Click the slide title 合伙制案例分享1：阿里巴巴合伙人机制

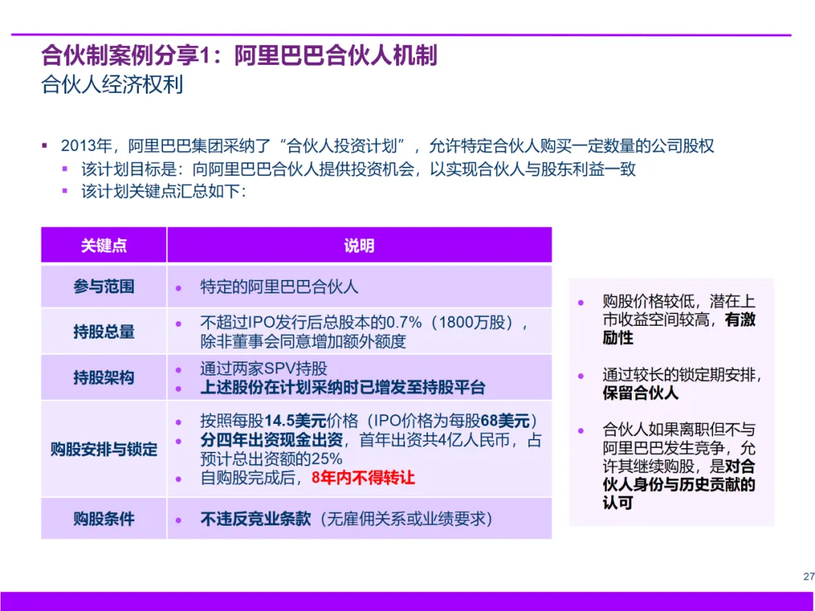click(x=240, y=56)
